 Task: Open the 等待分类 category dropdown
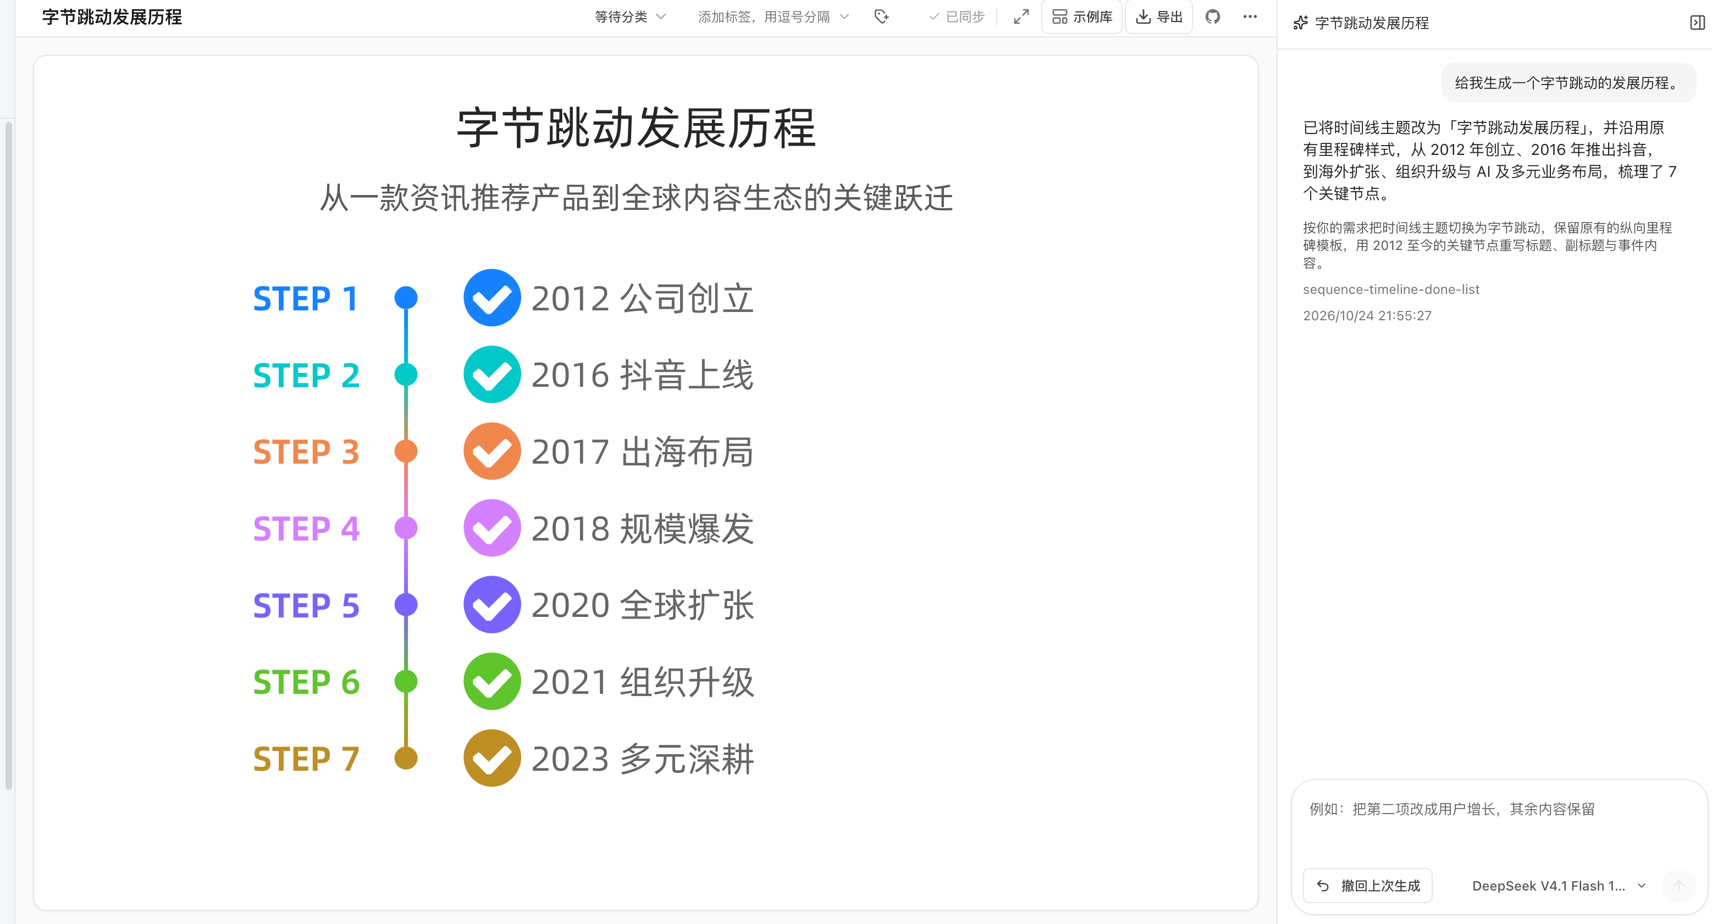click(630, 16)
